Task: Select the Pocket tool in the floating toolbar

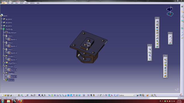Action: pyautogui.click(x=157, y=25)
